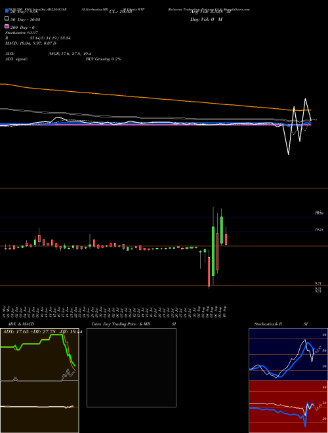Click the white 50 Day legend swatch
Screen dimensions: 328x433
pyautogui.click(x=7, y=19)
